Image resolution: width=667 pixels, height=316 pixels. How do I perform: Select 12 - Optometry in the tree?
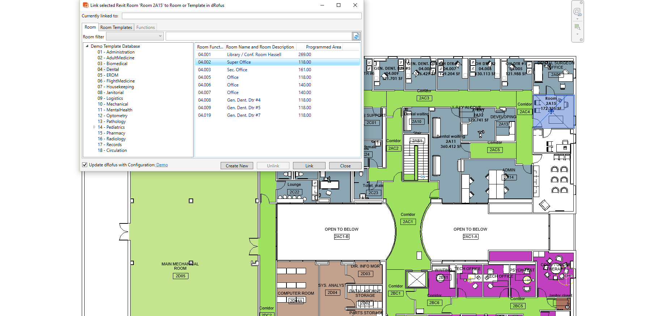coord(112,116)
